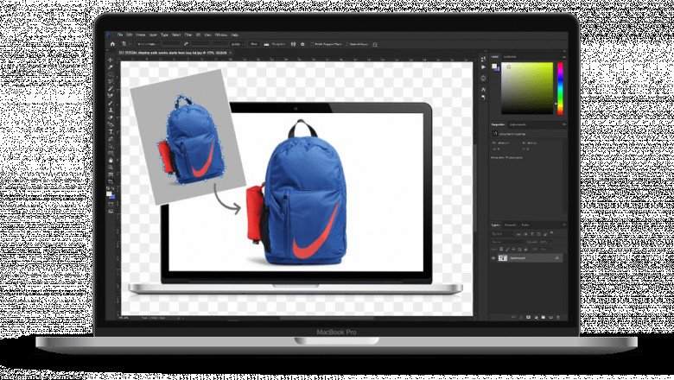
Task: Select the Move tool in the toolbar
Action: click(111, 60)
